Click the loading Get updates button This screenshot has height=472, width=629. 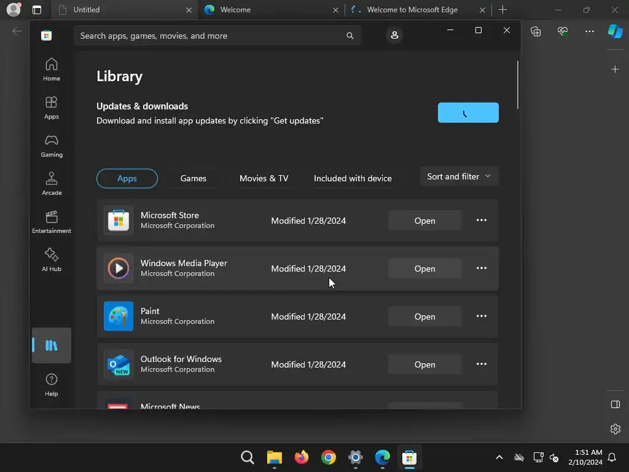pos(468,113)
